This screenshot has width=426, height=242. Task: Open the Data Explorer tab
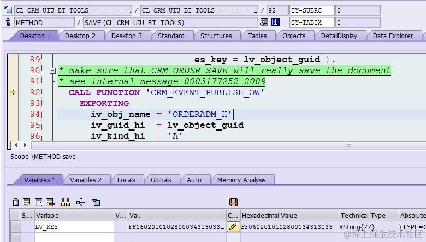tap(393, 36)
